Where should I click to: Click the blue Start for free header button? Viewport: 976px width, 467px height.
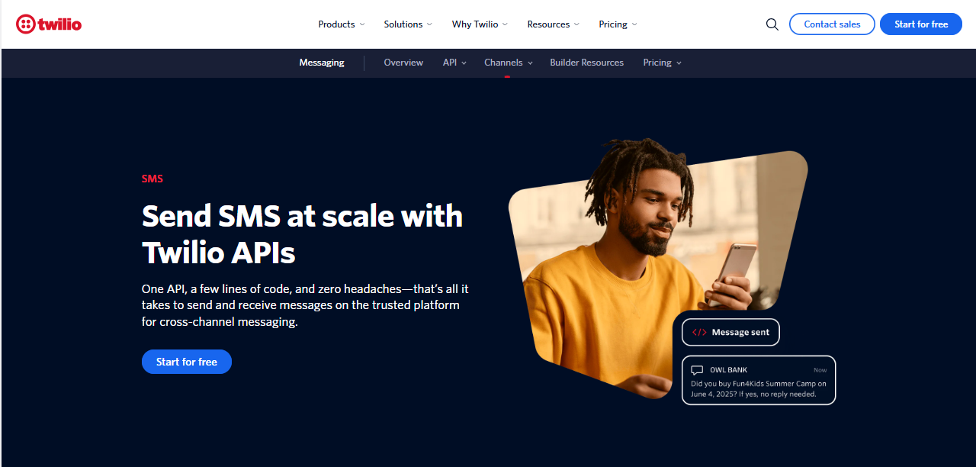coord(920,24)
